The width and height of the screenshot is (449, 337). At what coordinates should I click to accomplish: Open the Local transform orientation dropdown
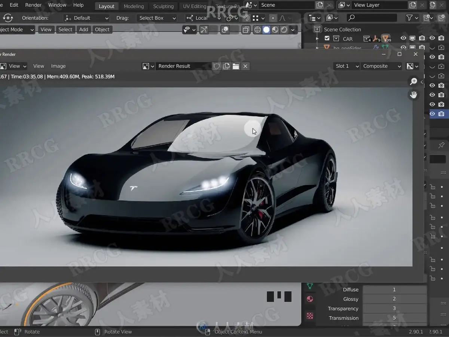pos(204,18)
